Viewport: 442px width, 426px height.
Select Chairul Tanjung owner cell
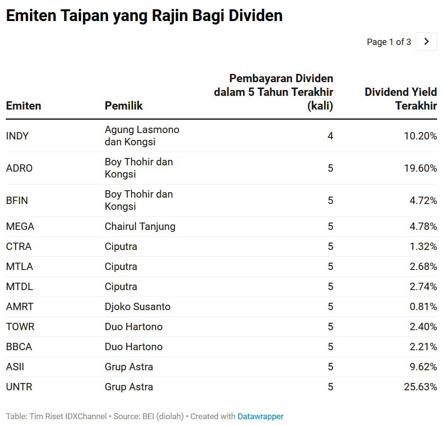coord(140,226)
